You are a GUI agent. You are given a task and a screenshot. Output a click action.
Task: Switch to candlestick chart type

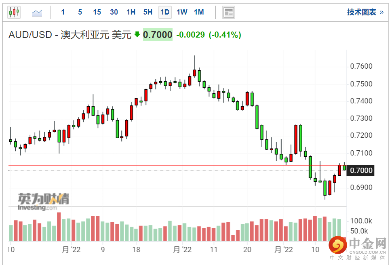click(x=14, y=12)
